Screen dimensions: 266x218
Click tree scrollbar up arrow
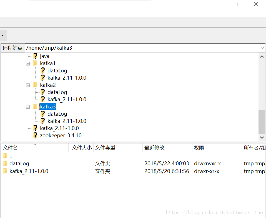[x=262, y=57]
